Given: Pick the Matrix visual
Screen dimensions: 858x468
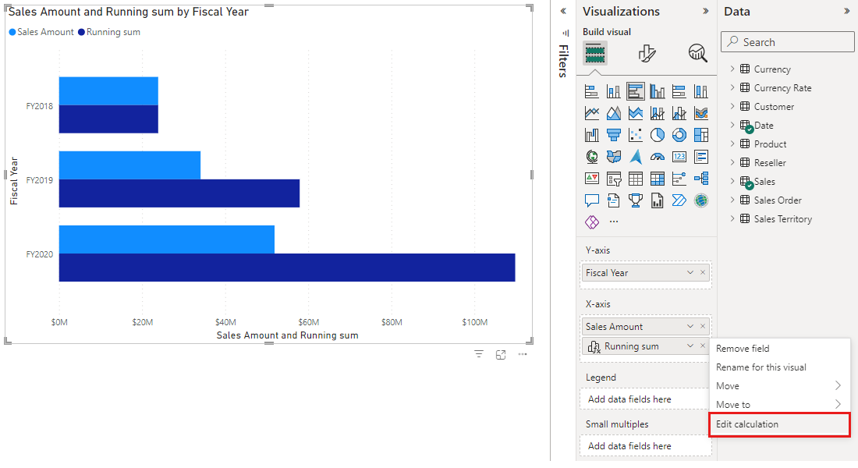Looking at the screenshot, I should click(658, 179).
